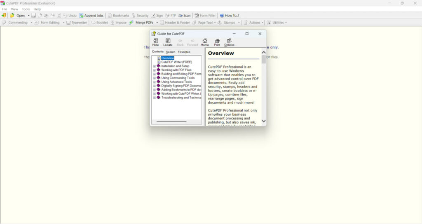Click Append Jobs in the toolbar
This screenshot has height=224, width=422.
[91, 16]
